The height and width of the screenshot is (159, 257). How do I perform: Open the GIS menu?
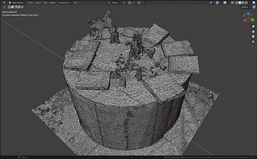click(75, 3)
